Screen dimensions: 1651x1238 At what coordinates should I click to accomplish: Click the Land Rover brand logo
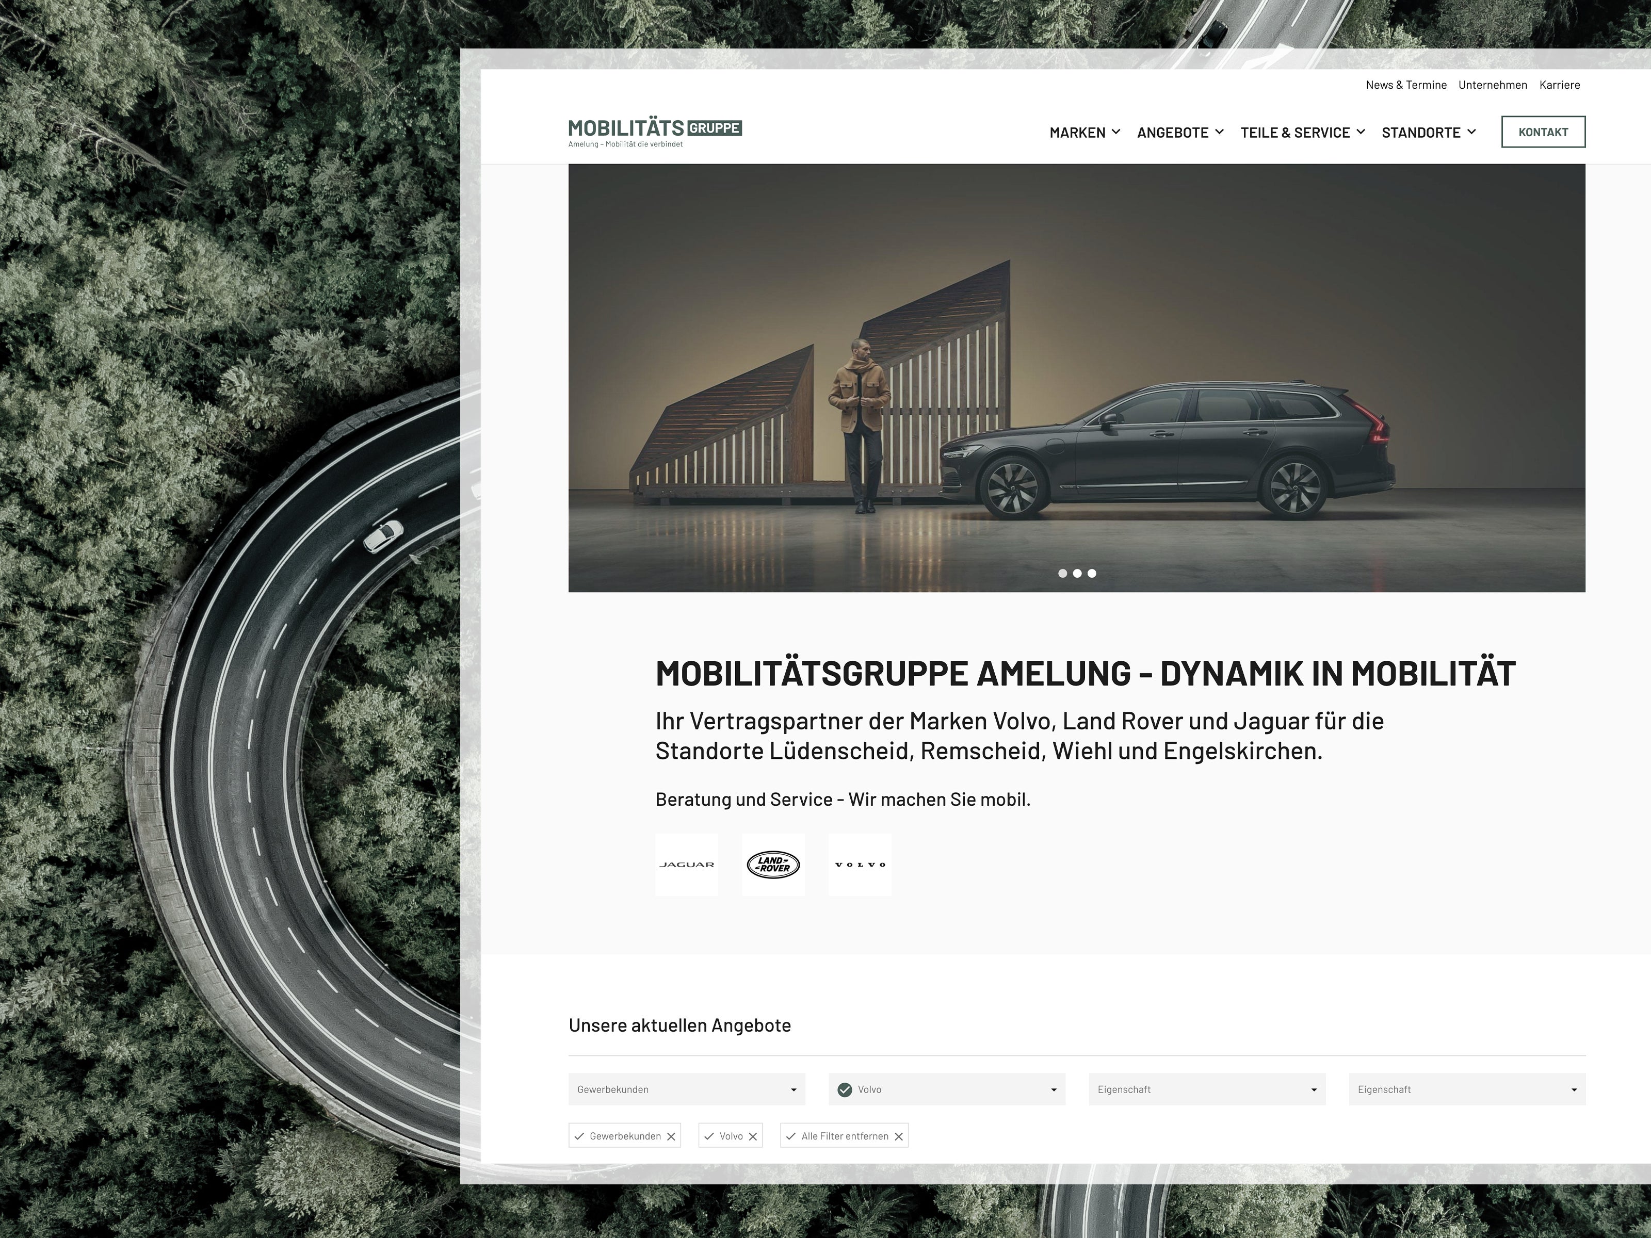[773, 864]
